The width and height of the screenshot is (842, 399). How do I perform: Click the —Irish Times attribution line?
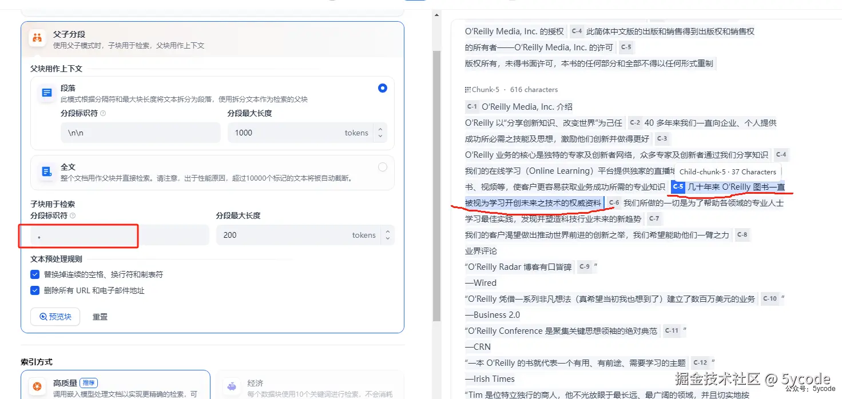click(490, 379)
